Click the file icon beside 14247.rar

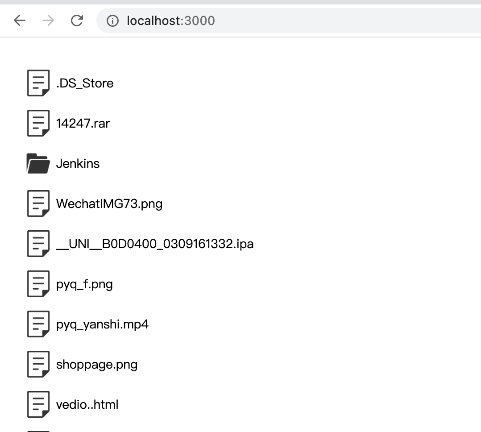coord(38,123)
